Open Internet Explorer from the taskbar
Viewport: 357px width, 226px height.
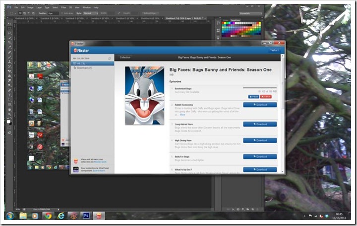point(60,216)
